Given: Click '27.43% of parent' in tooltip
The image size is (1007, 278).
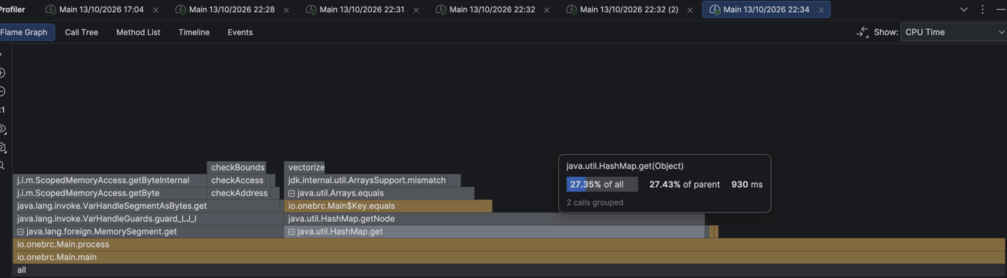Looking at the screenshot, I should pyautogui.click(x=684, y=184).
